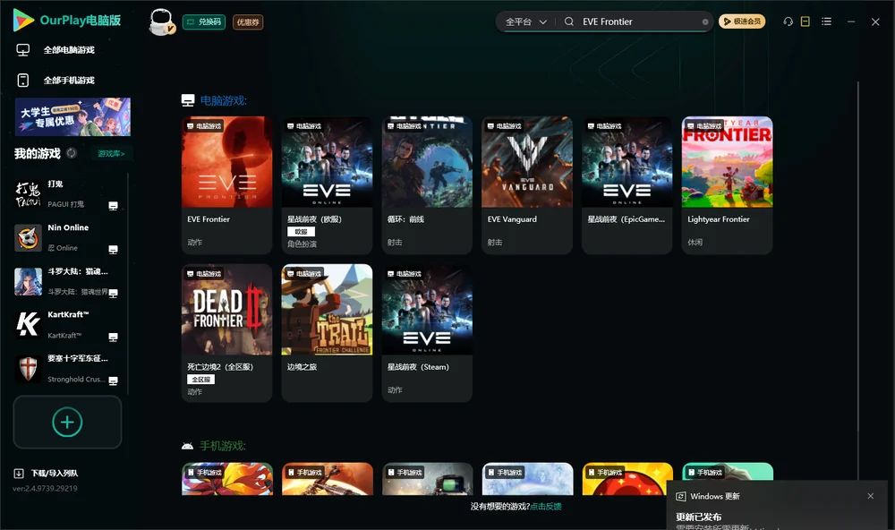Expand the 全平台 platform dropdown
The width and height of the screenshot is (895, 530).
coord(525,21)
